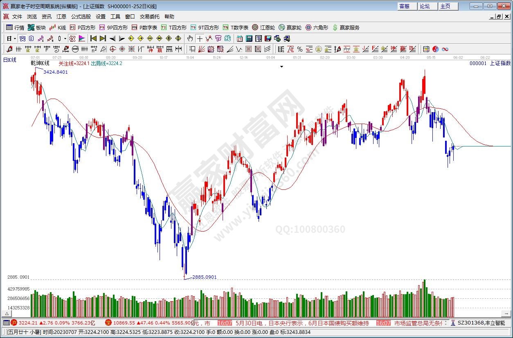Toggle the crosshair cursor tool
The width and height of the screenshot is (513, 338).
pyautogui.click(x=199, y=38)
